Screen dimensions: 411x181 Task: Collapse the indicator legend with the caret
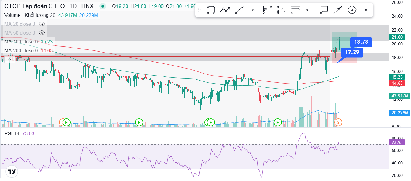(x=9, y=59)
